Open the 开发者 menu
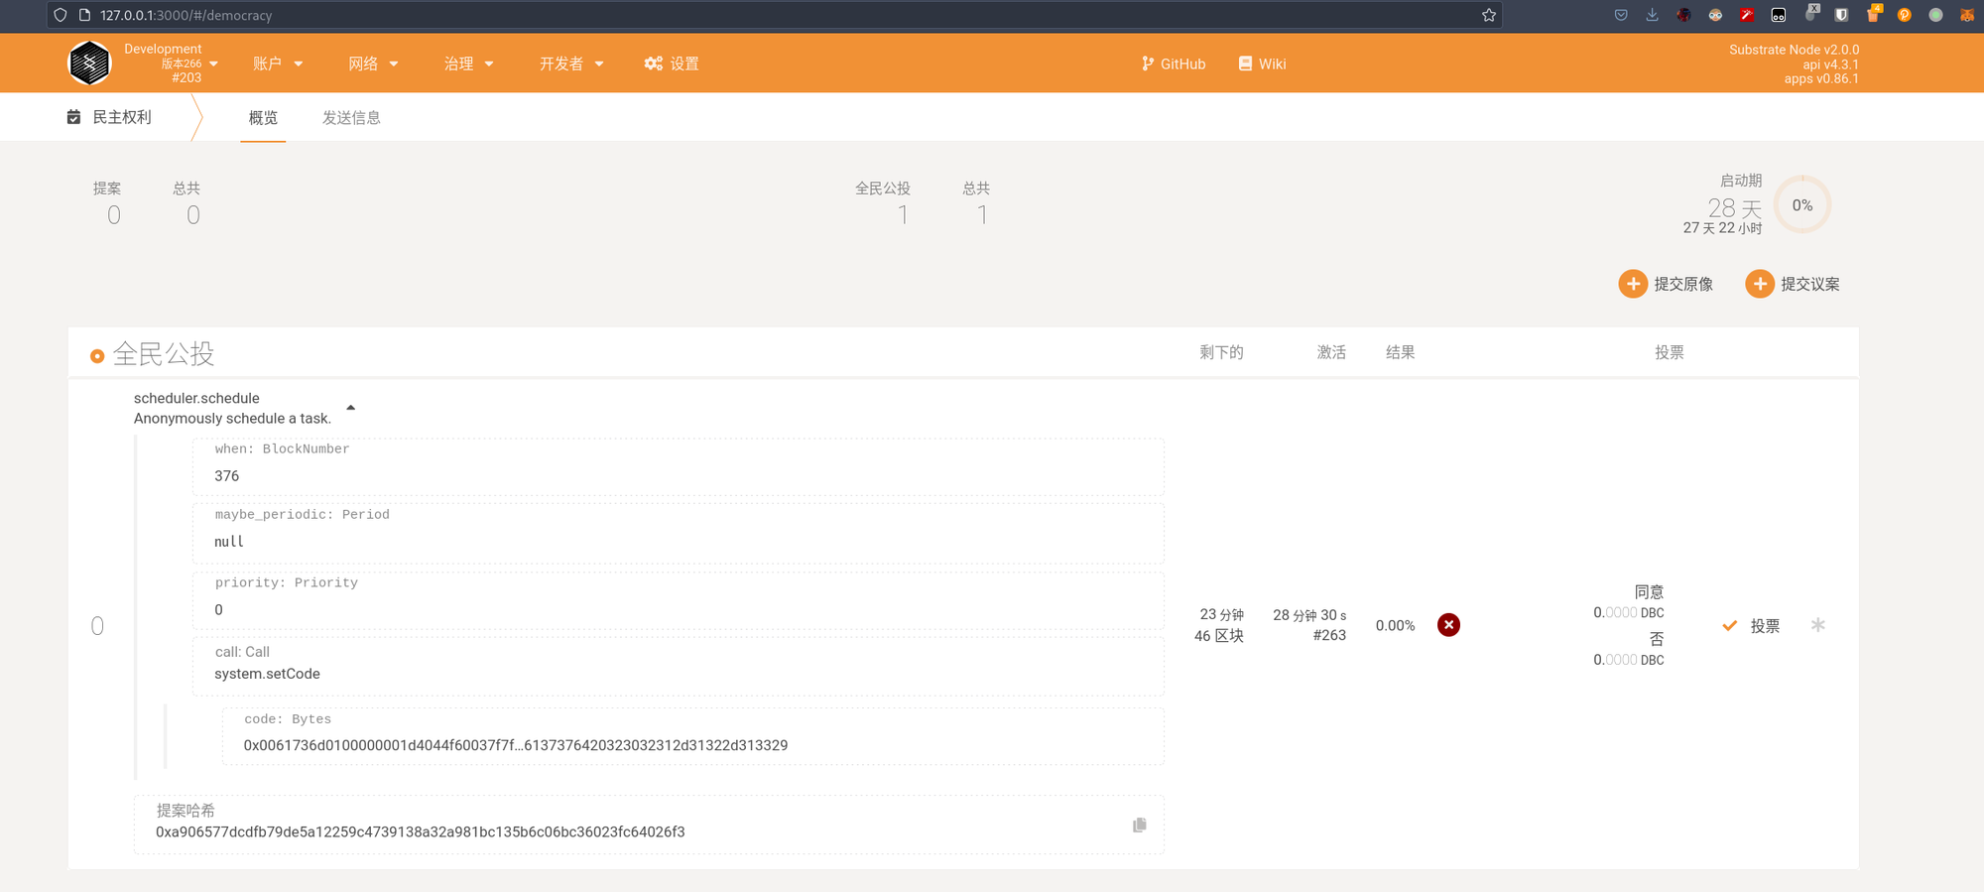 571,64
